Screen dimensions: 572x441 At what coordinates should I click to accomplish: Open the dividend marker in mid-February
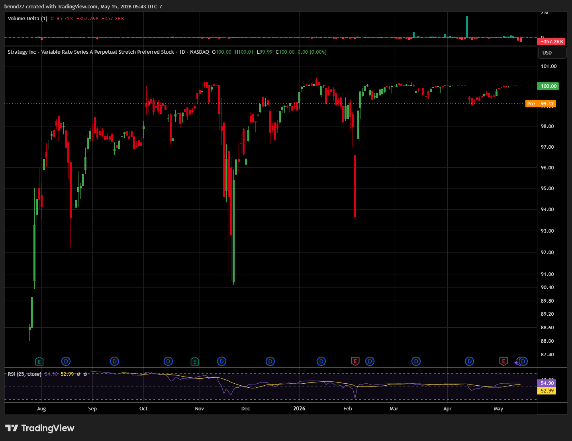[x=370, y=361]
